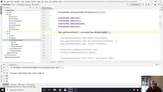Image resolution: width=163 pixels, height=92 pixels.
Task: Click Cortana circle icon in taskbar
Action: coord(44,90)
